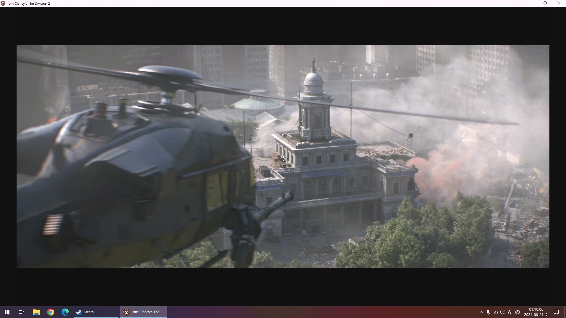Expand the hidden system tray icons
Viewport: 566px width, 318px height.
(x=481, y=312)
